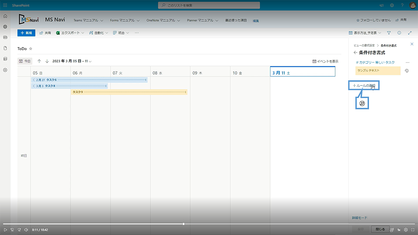Click the 共有 button in command bar
Screen dimensions: 418x235
(45, 33)
